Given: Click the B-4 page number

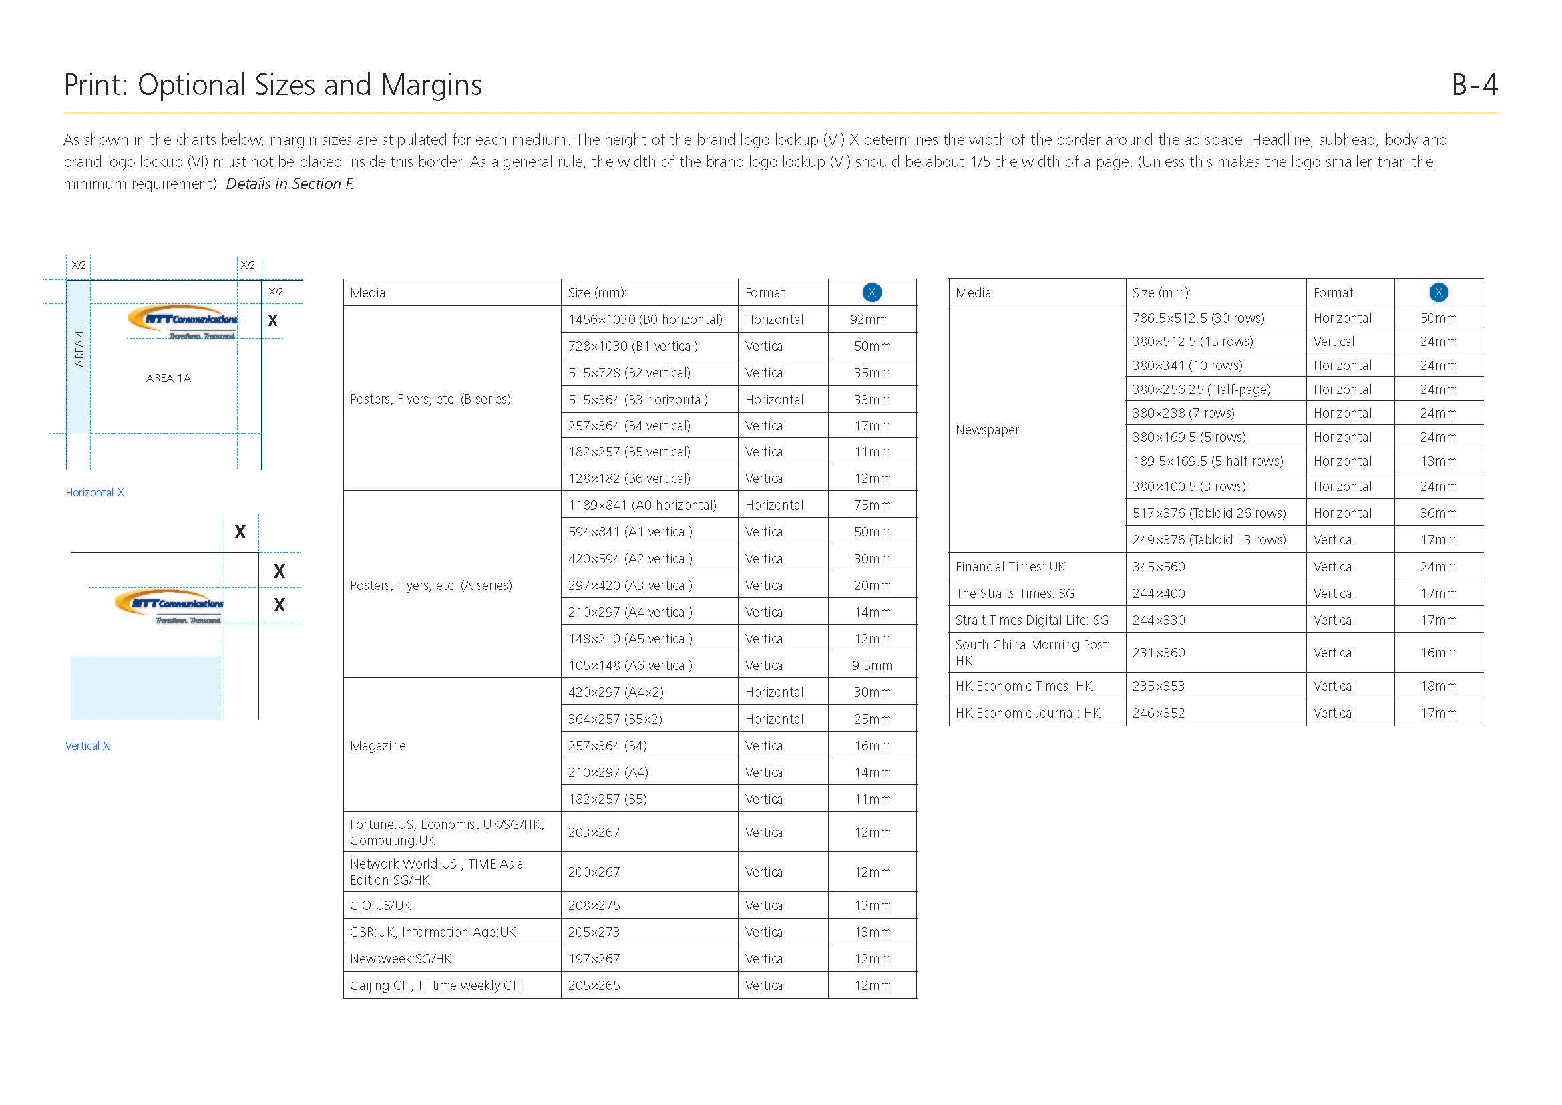Looking at the screenshot, I should [1474, 85].
